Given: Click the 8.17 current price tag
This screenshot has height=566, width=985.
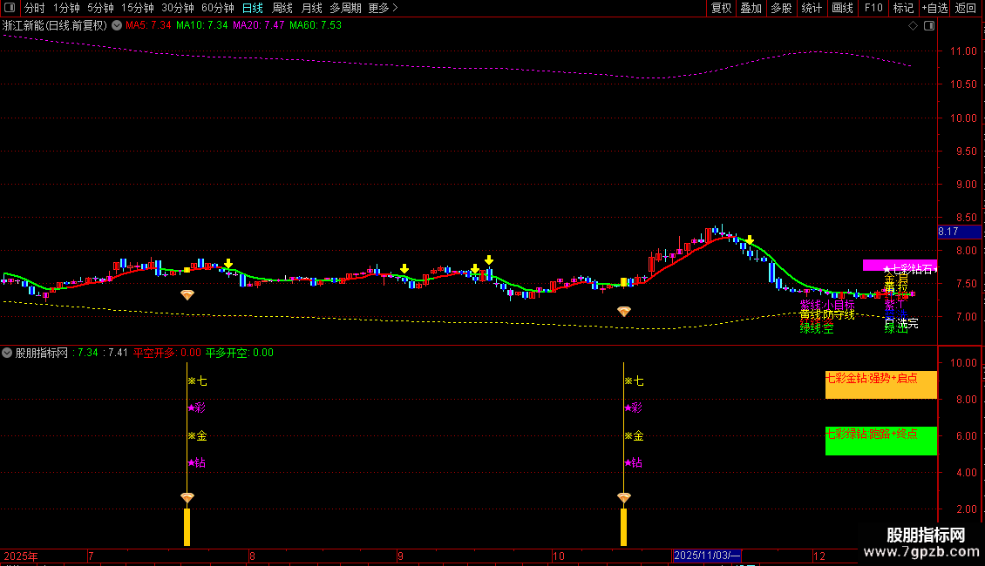Looking at the screenshot, I should click(959, 232).
